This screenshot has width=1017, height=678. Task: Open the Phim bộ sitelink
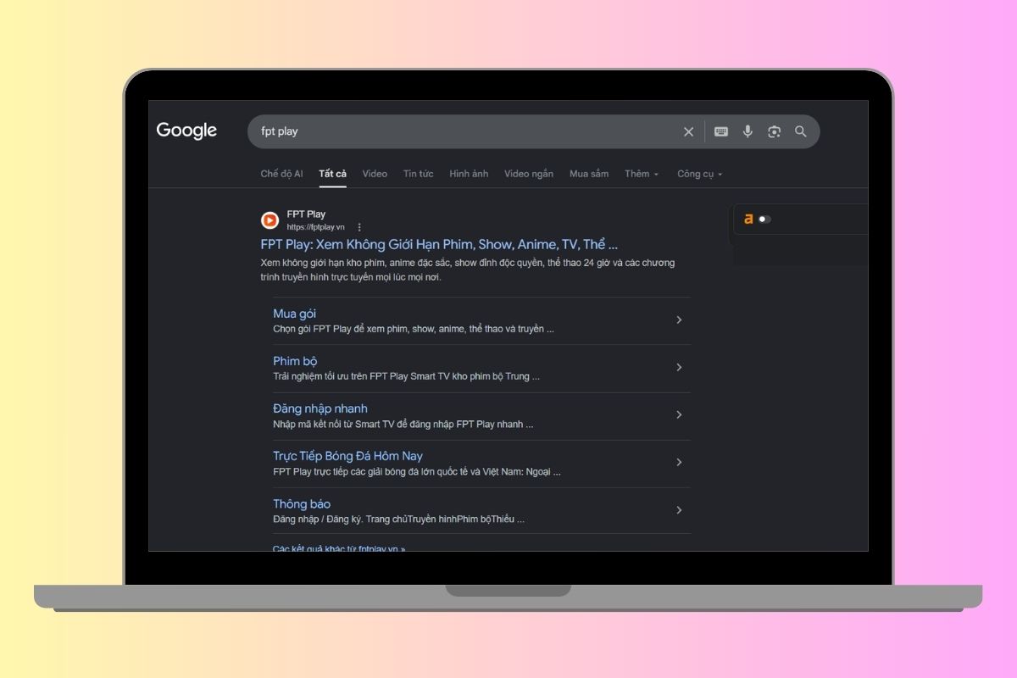(295, 361)
